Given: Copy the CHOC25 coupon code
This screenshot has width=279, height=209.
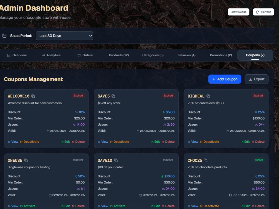Looking at the screenshot, I should 206,160.
